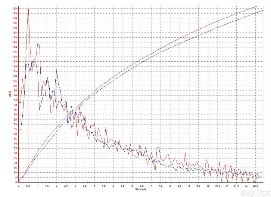Select the 100 label on the speed axis
Viewport: 271px width, 197px height.
[14, 86]
